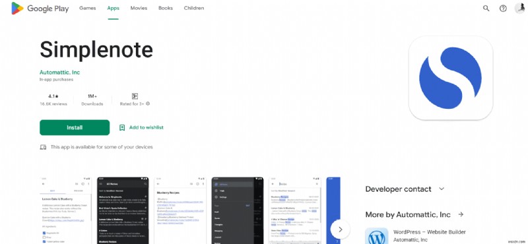Screen dimensions: 528x244
Task: Open the Children tab
Action: tap(194, 8)
